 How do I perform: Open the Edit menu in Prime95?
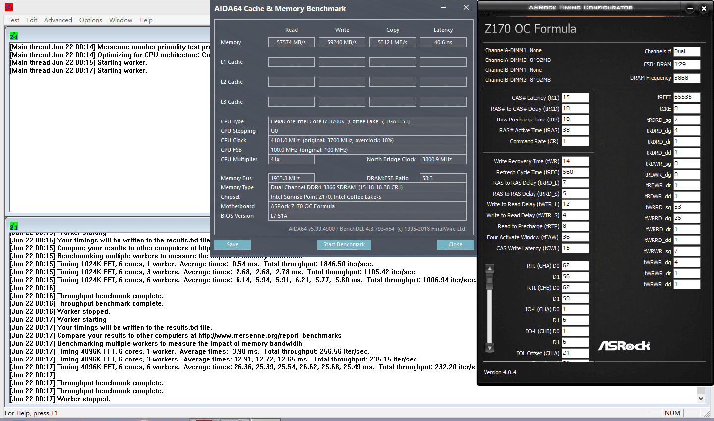(32, 20)
